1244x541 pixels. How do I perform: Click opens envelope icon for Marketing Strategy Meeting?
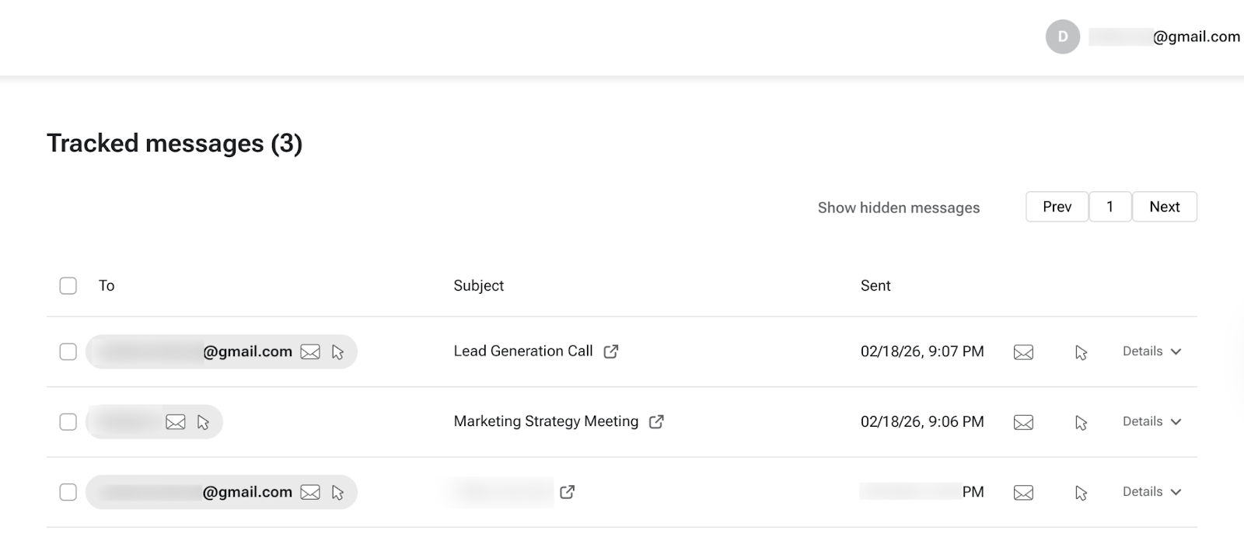[x=1024, y=422]
